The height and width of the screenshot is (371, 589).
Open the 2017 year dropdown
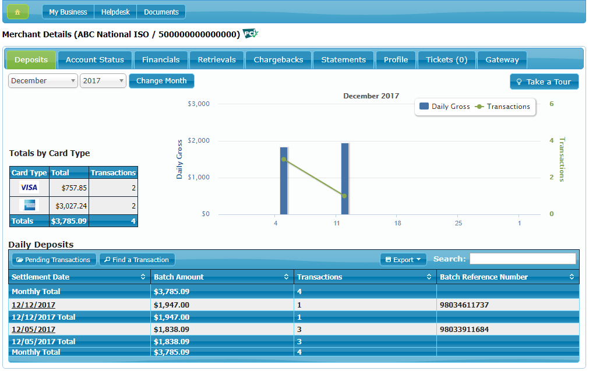pos(103,81)
